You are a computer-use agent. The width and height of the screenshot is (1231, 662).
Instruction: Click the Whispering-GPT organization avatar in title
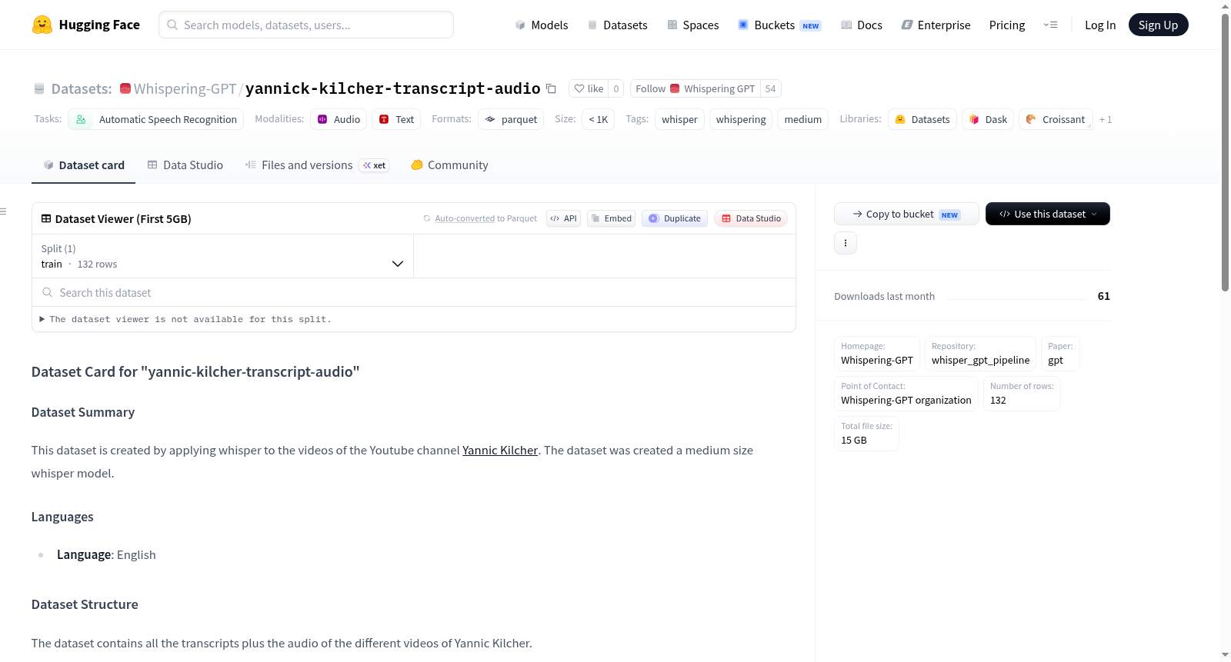coord(125,88)
